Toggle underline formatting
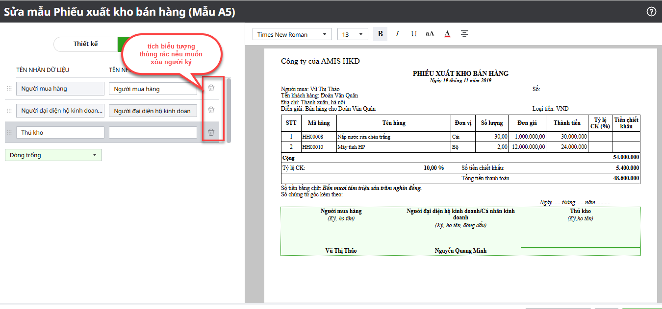The width and height of the screenshot is (662, 309). click(414, 34)
